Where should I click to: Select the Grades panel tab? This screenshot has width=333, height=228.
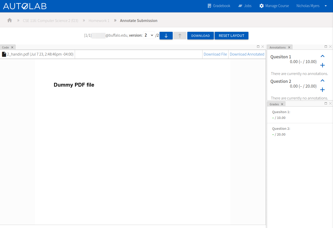pyautogui.click(x=274, y=104)
